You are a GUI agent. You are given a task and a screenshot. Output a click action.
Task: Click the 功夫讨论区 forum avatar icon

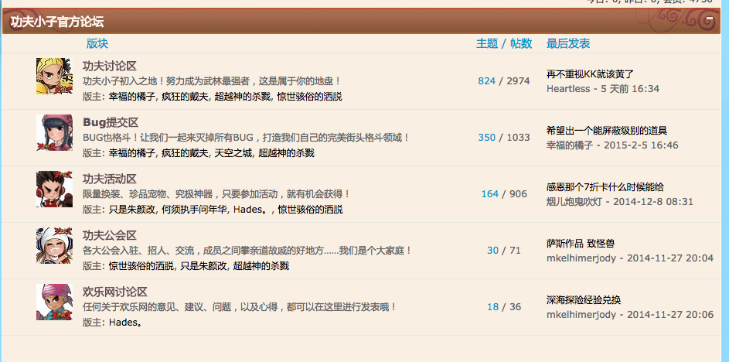[x=54, y=77]
